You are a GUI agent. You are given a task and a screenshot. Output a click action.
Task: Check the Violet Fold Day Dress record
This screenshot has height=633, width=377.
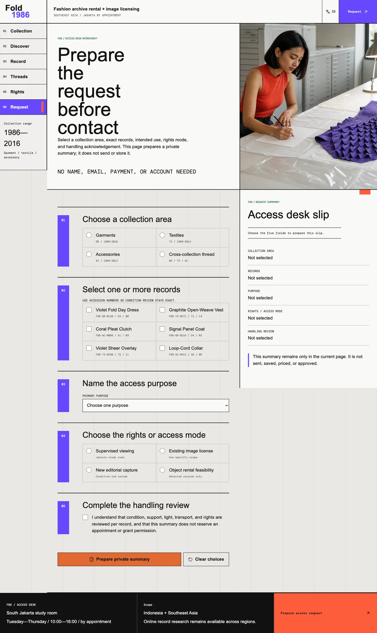point(89,310)
